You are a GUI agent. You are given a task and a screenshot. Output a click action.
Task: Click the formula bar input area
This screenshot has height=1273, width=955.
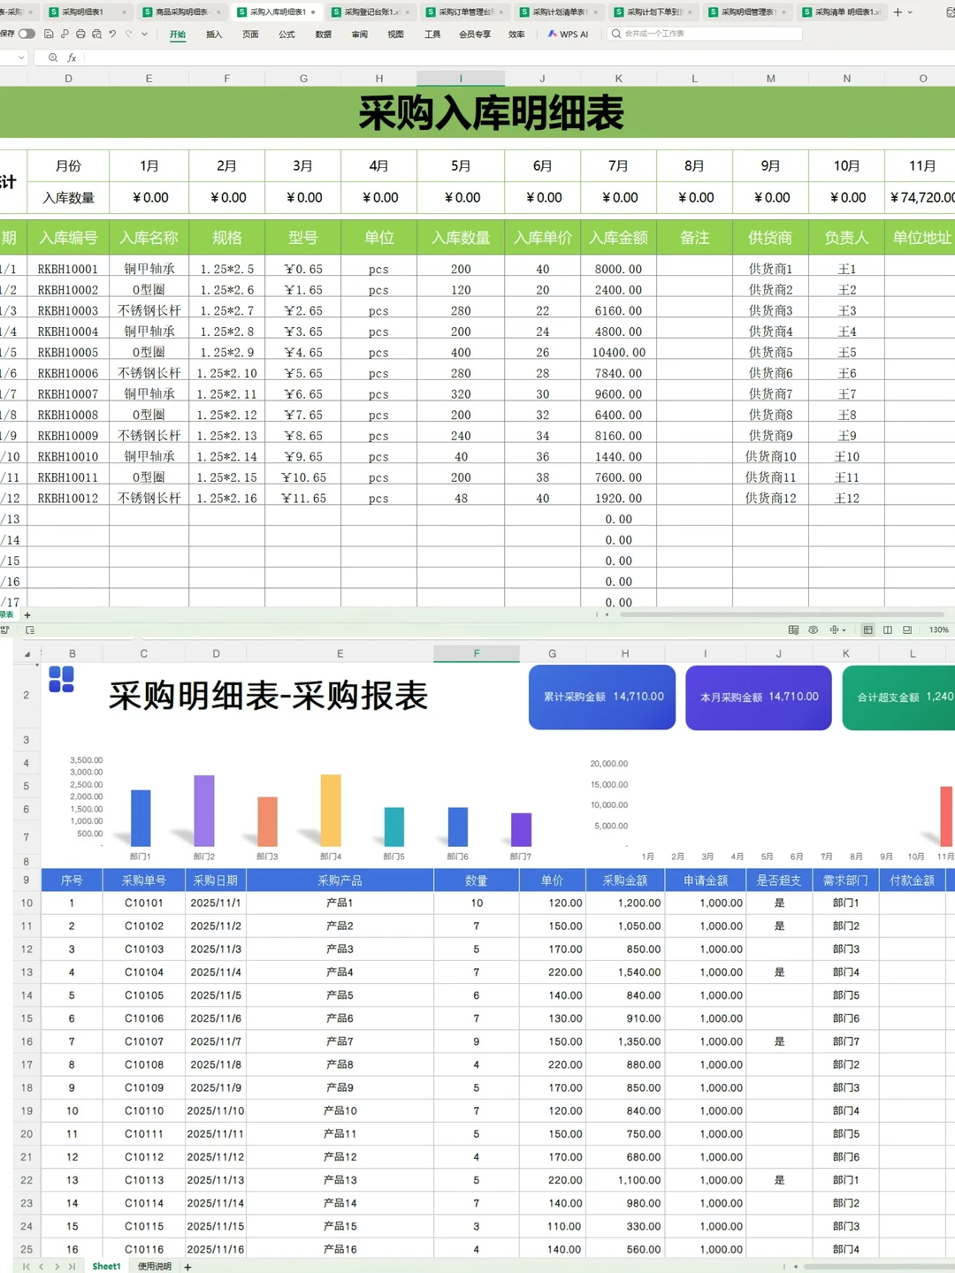517,57
